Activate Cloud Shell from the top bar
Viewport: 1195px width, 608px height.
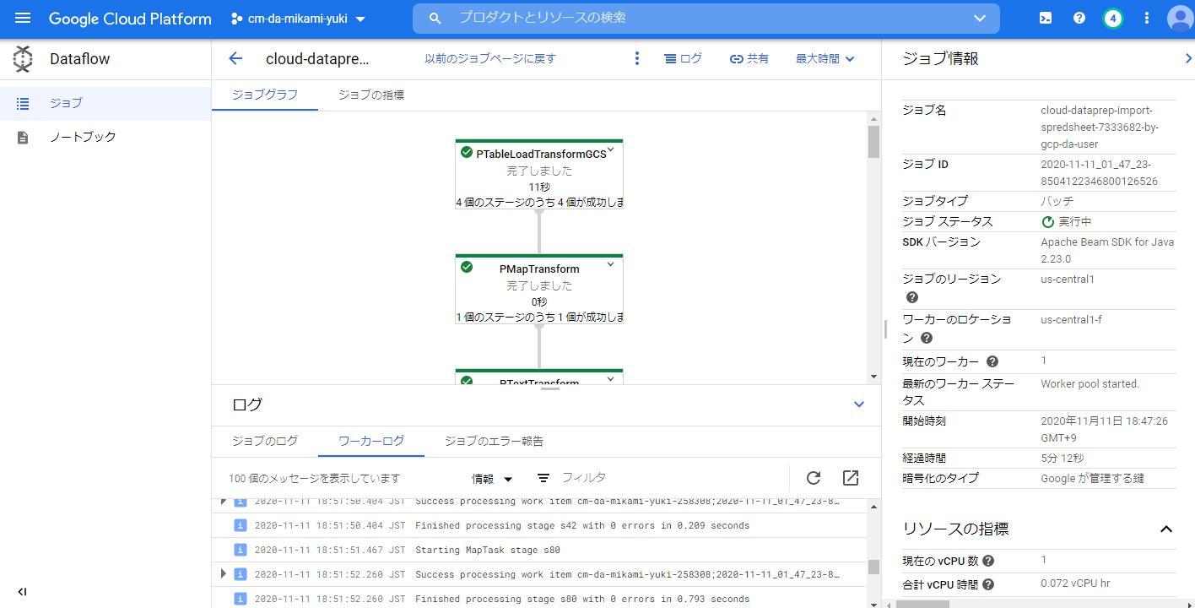click(1045, 18)
